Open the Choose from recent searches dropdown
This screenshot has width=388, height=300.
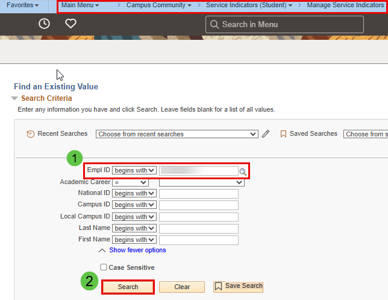click(x=177, y=134)
